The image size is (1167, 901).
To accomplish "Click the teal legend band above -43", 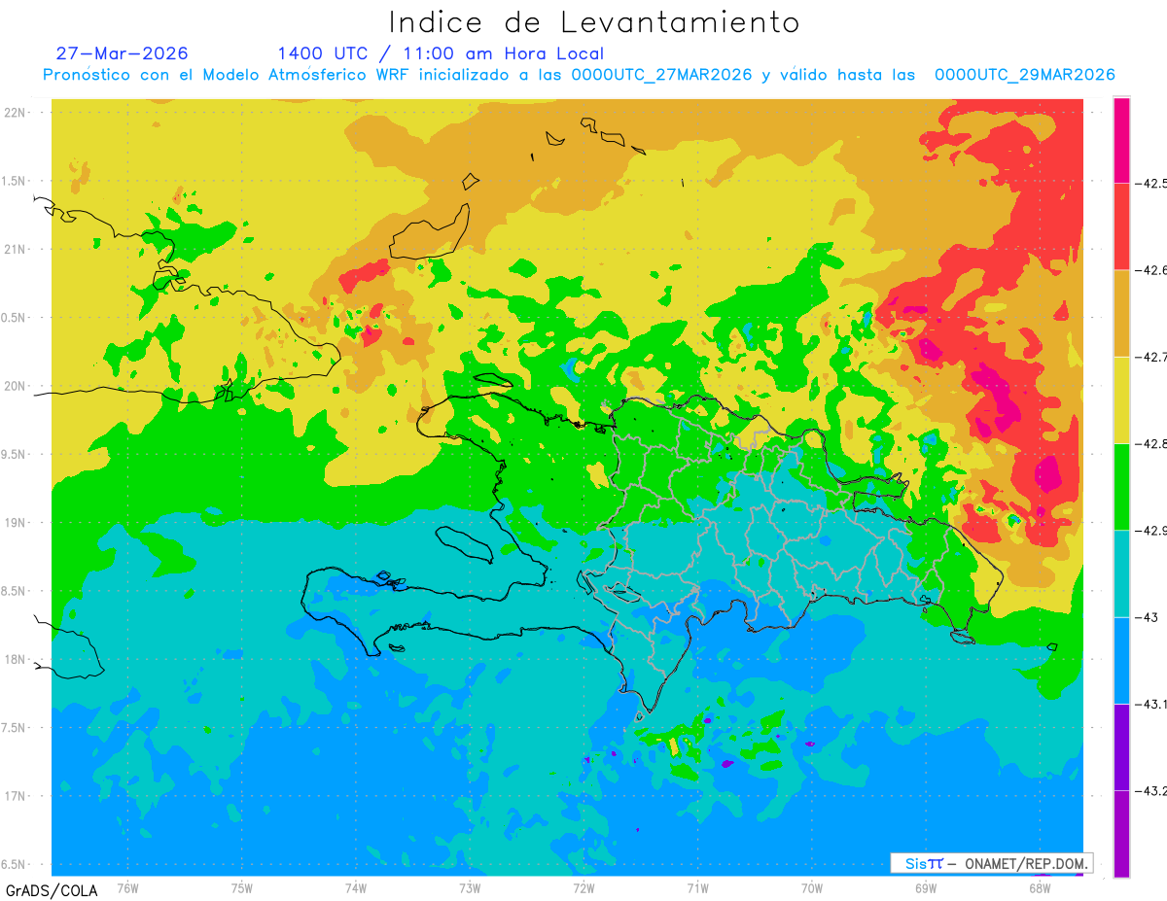I will [1121, 573].
